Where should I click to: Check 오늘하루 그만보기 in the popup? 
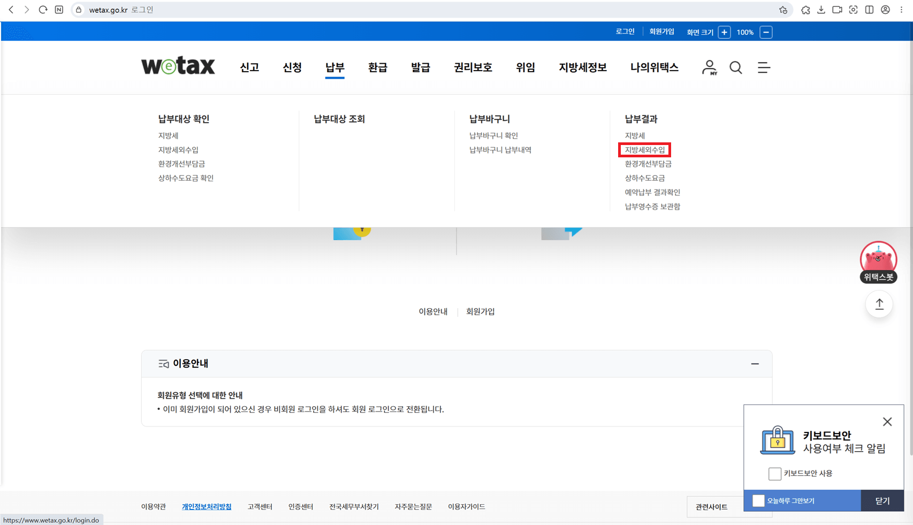tap(758, 500)
